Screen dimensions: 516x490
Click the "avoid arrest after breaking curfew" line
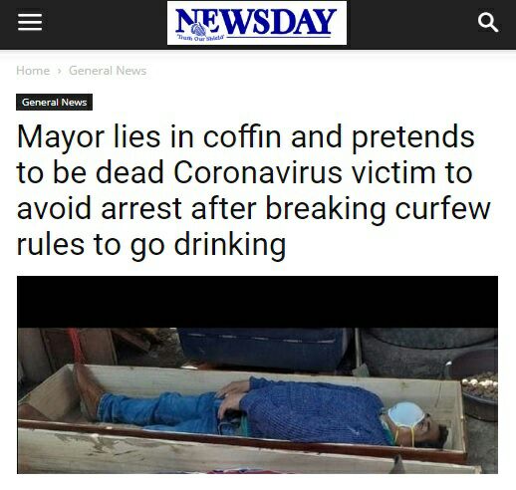tap(253, 208)
